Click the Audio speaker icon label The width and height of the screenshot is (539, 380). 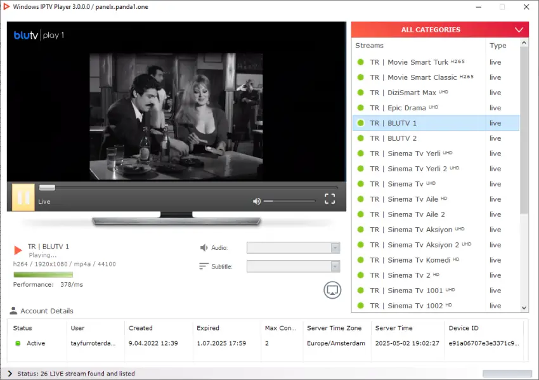pos(204,247)
